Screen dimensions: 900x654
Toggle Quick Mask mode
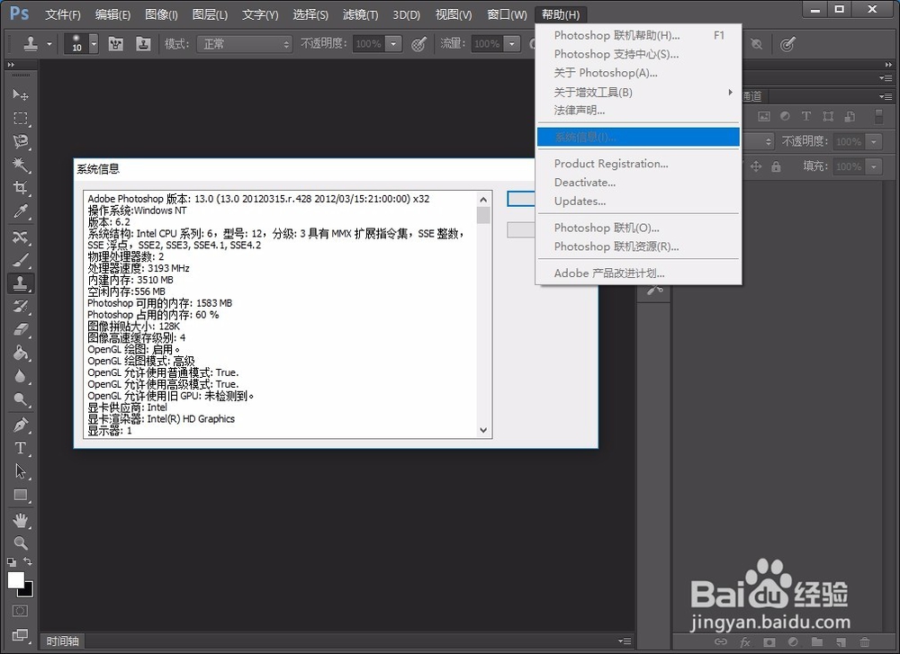click(20, 611)
